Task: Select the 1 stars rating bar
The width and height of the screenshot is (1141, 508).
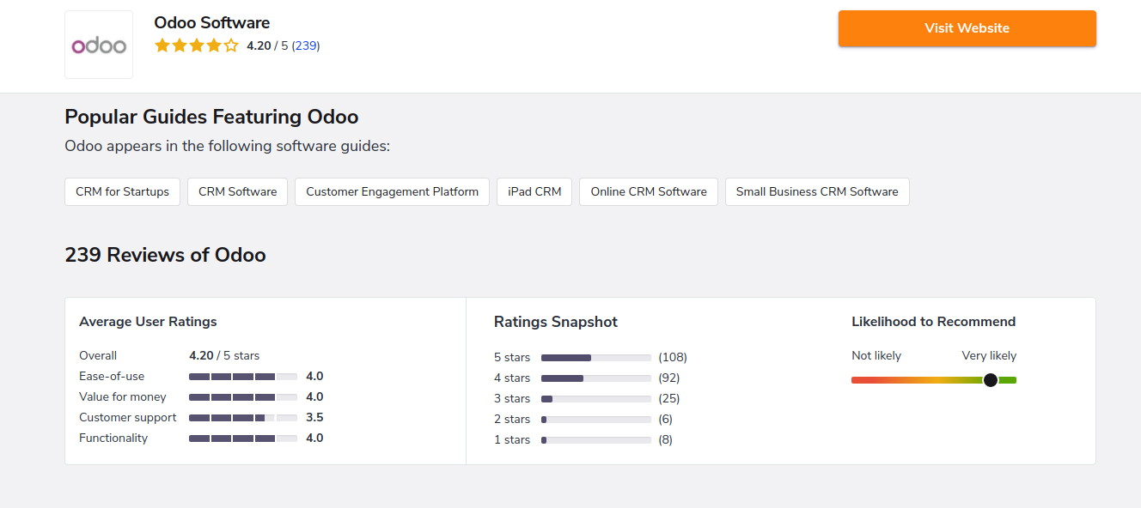Action: (596, 439)
